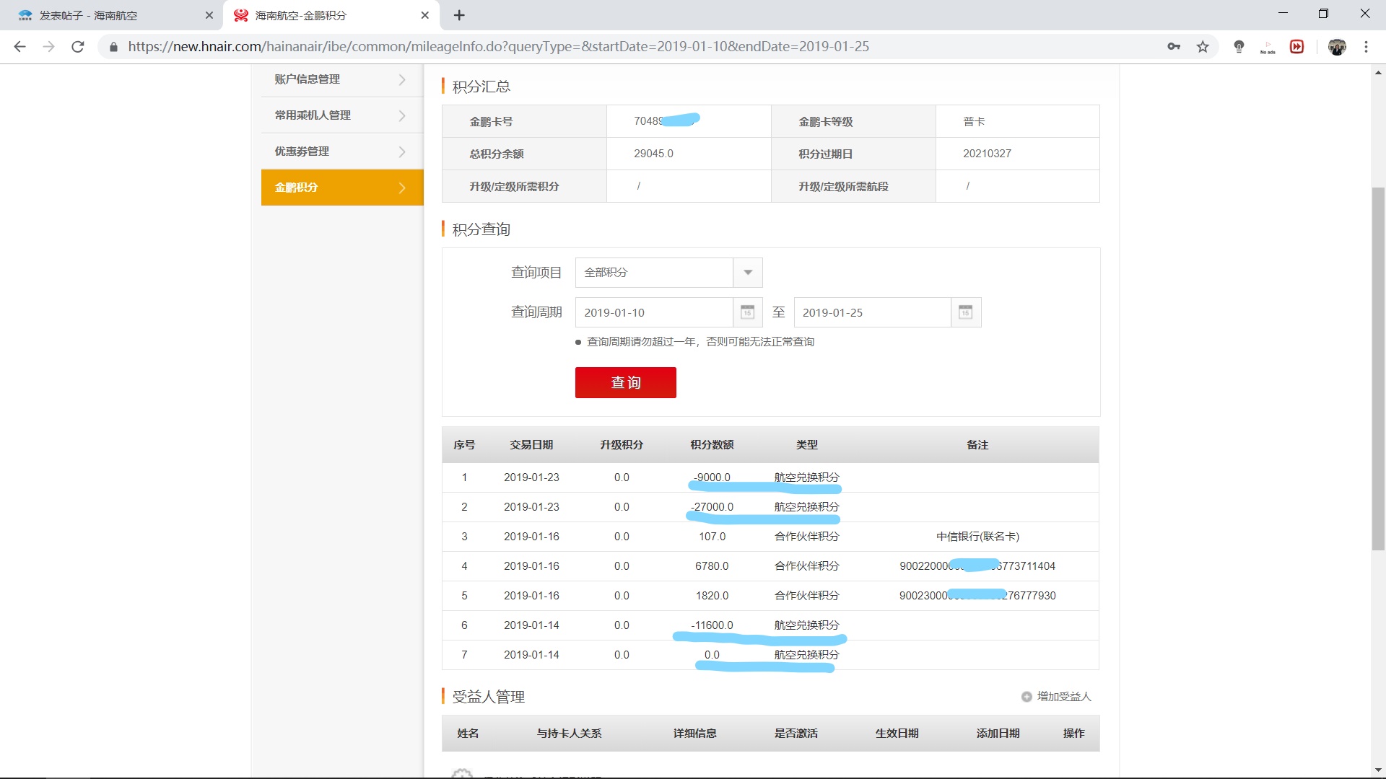Click amount 6780.0 in row 4
The image size is (1386, 779).
coord(712,566)
